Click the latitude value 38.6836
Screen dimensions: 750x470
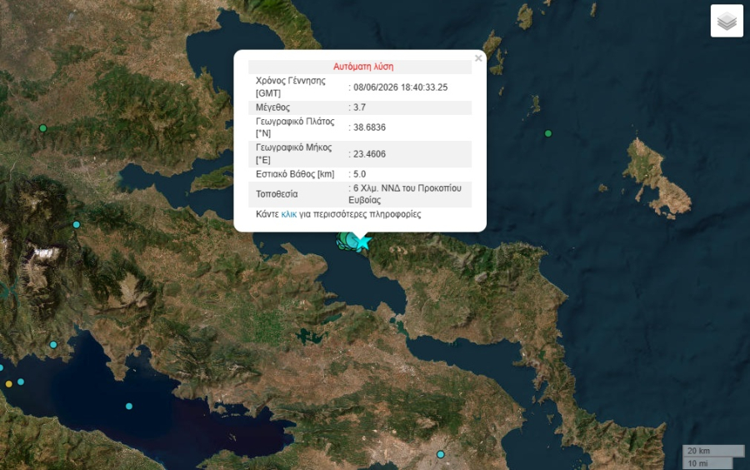point(369,127)
